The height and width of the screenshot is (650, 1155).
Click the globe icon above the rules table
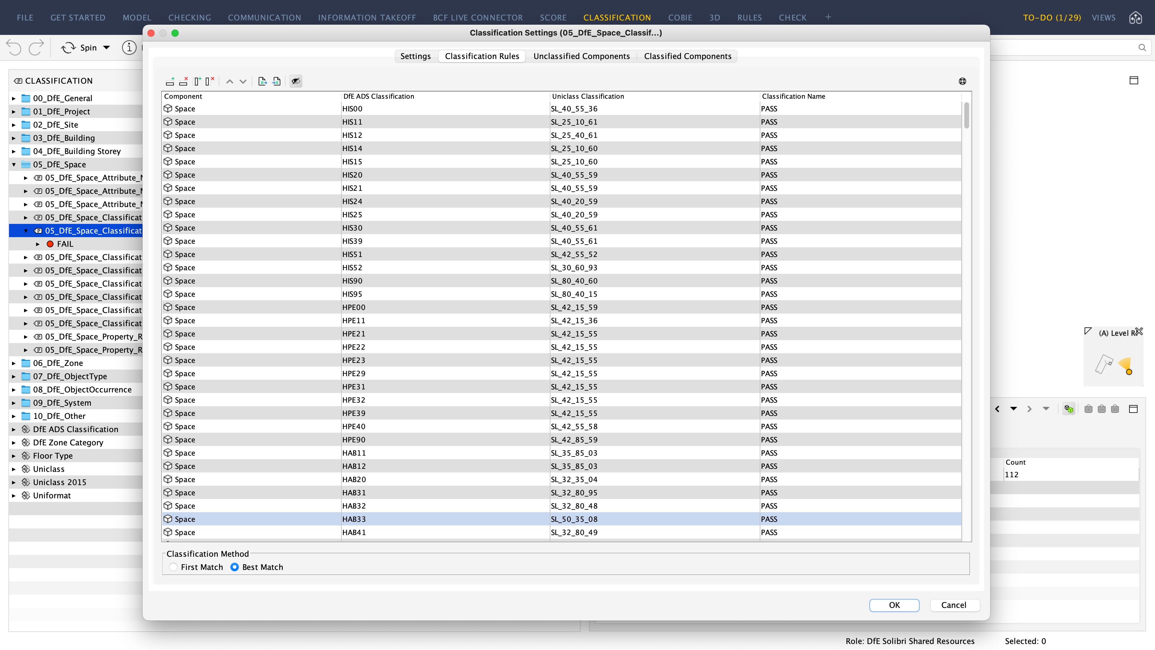962,81
